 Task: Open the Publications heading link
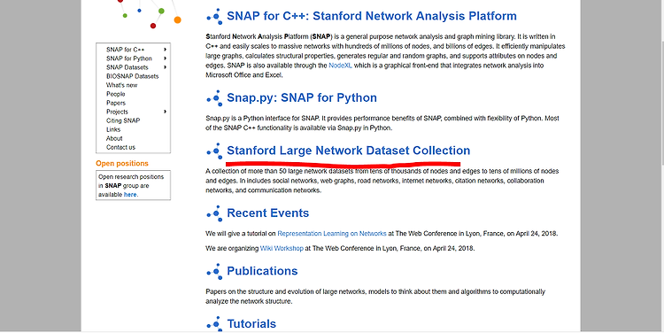tap(262, 271)
